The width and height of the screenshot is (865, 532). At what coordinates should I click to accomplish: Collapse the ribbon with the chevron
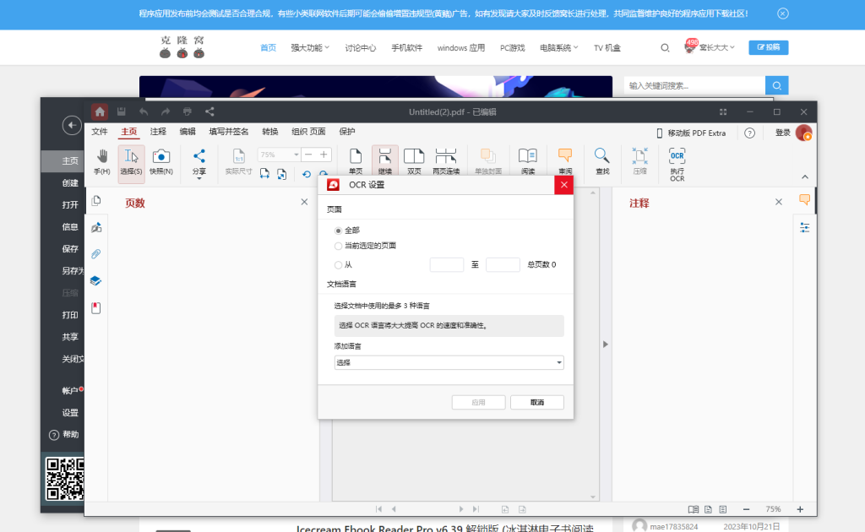click(805, 177)
